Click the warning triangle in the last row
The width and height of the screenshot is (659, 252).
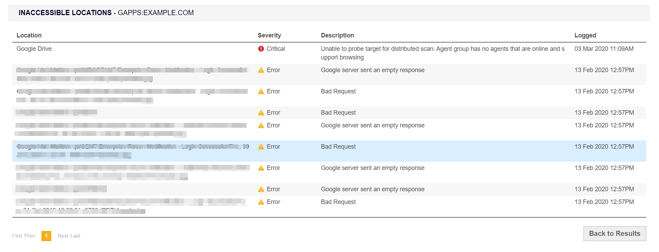261,202
